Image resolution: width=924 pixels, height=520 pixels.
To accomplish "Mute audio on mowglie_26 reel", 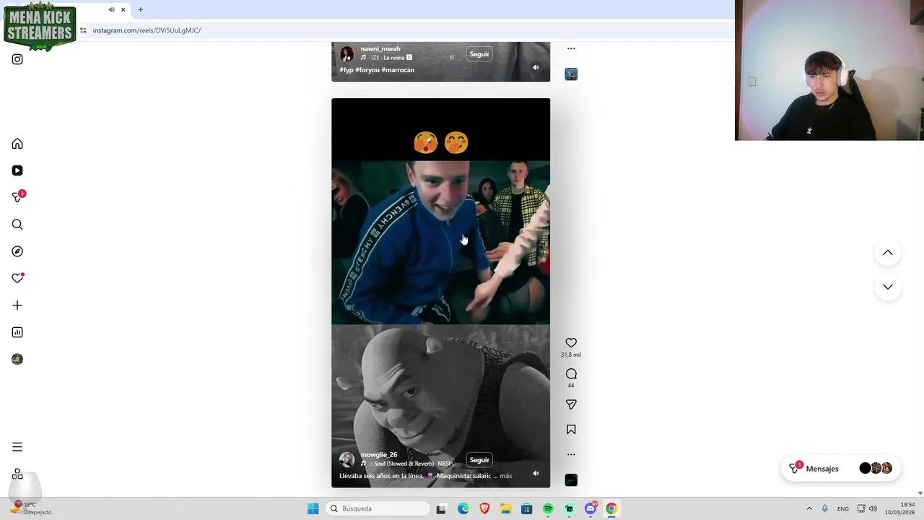I will click(x=536, y=474).
